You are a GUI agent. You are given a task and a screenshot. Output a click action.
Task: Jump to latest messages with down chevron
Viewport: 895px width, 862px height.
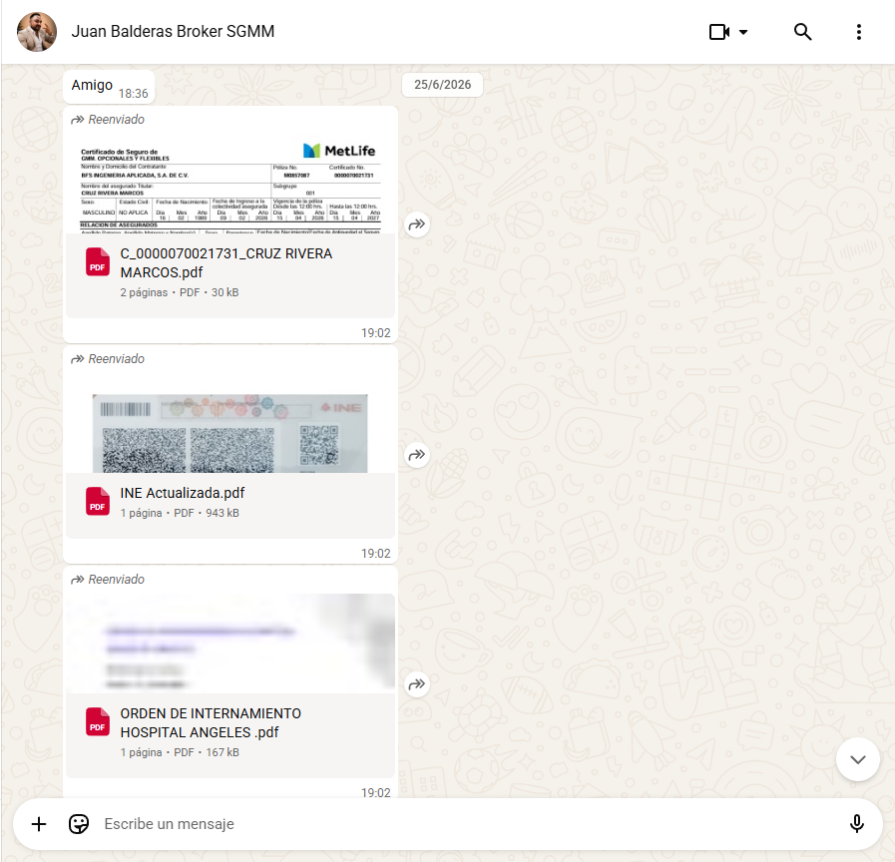pos(857,759)
